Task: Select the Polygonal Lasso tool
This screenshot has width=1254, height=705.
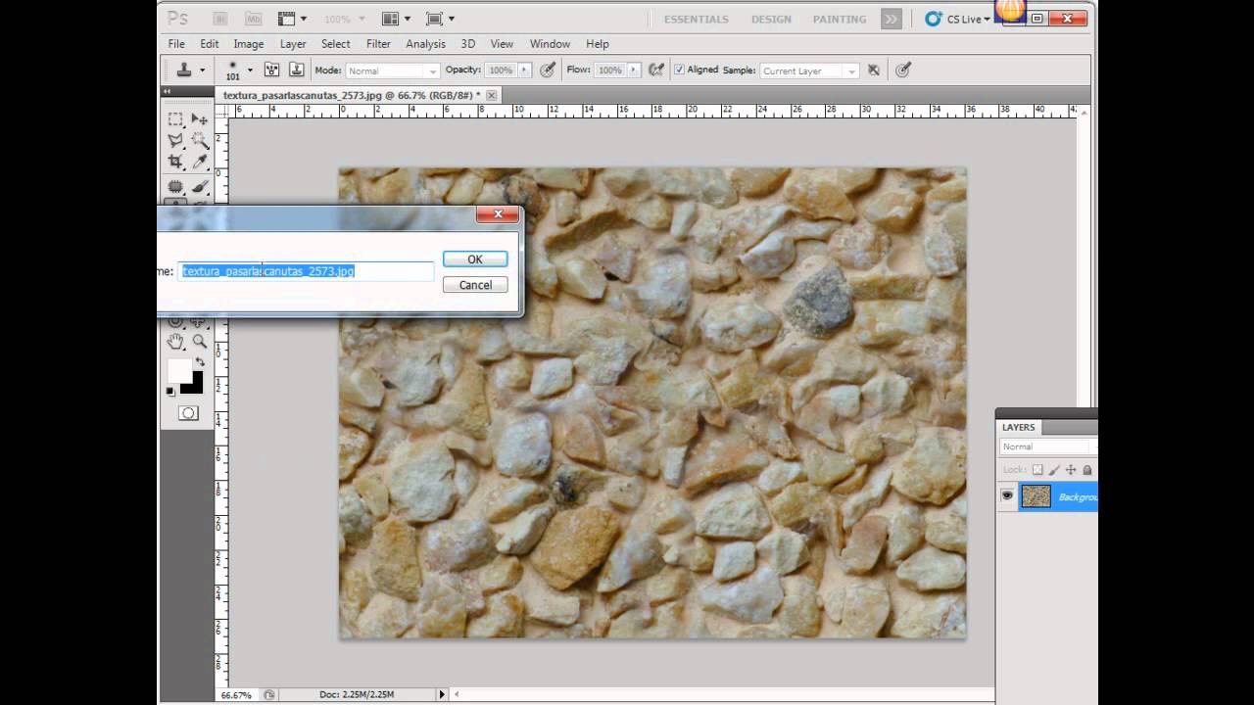Action: click(175, 140)
